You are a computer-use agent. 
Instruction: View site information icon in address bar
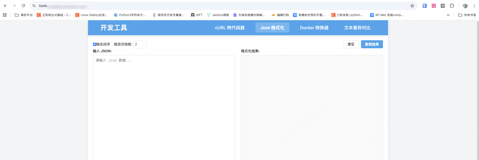tap(34, 6)
